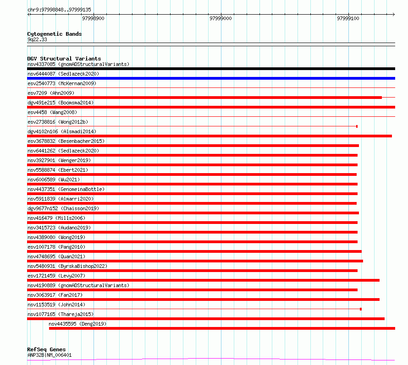Select nsv3415723 (Audano2019) entry
408x365 pixels.
[x=59, y=228]
